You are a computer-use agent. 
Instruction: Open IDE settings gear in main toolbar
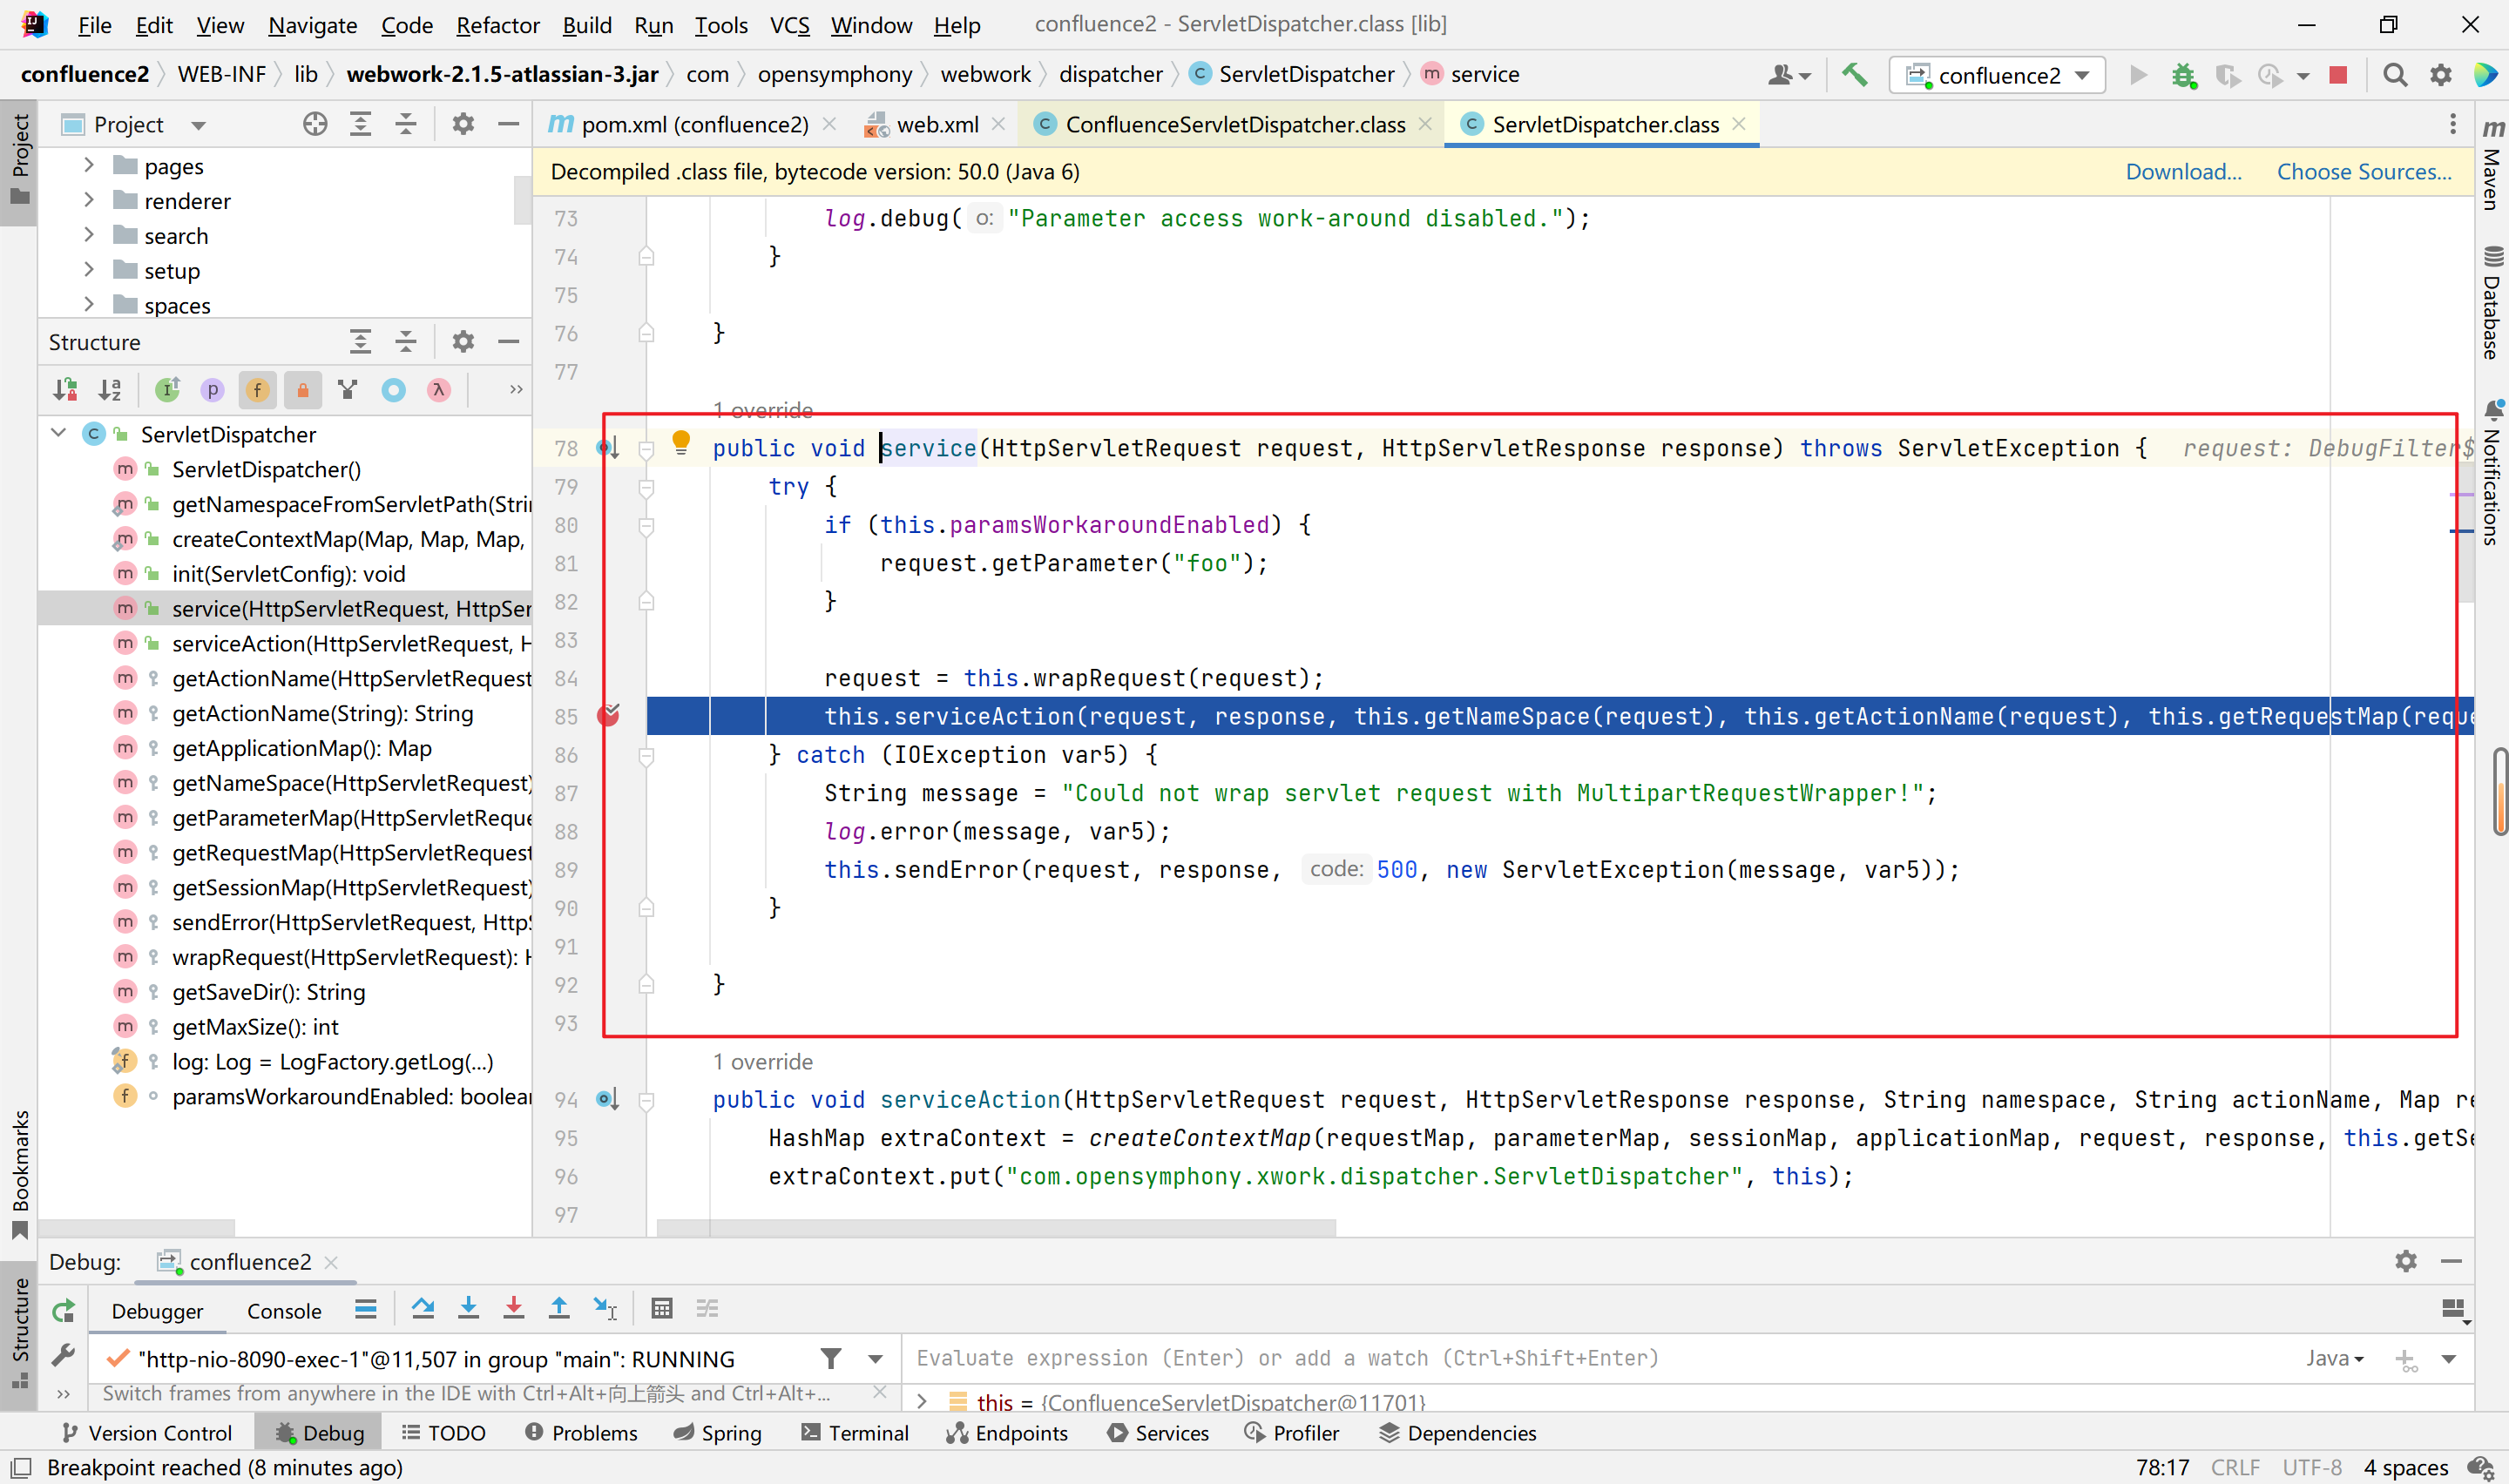click(x=2441, y=75)
